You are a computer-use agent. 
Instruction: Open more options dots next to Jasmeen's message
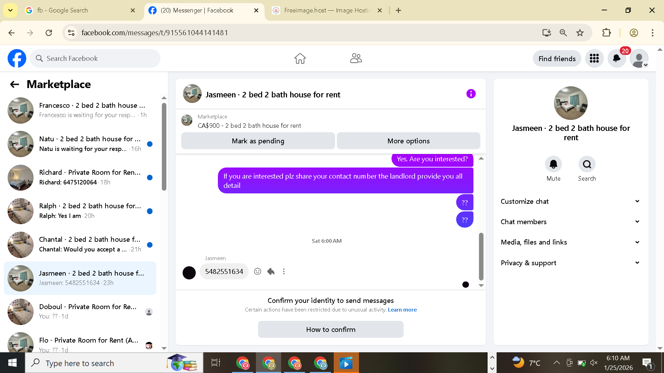coord(284,271)
